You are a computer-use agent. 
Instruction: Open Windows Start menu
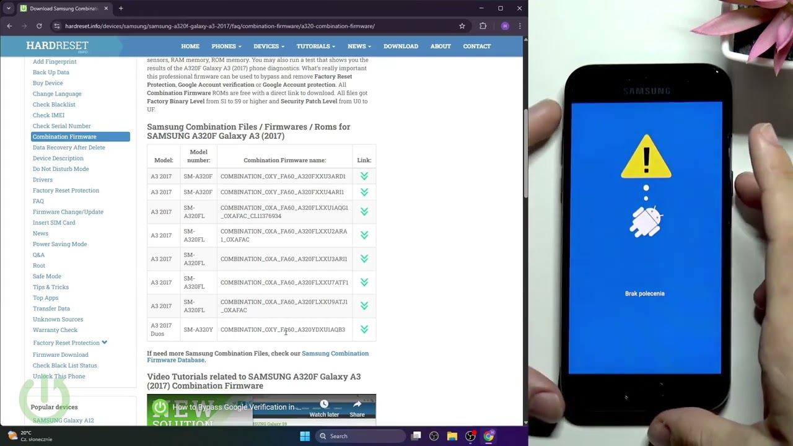305,436
